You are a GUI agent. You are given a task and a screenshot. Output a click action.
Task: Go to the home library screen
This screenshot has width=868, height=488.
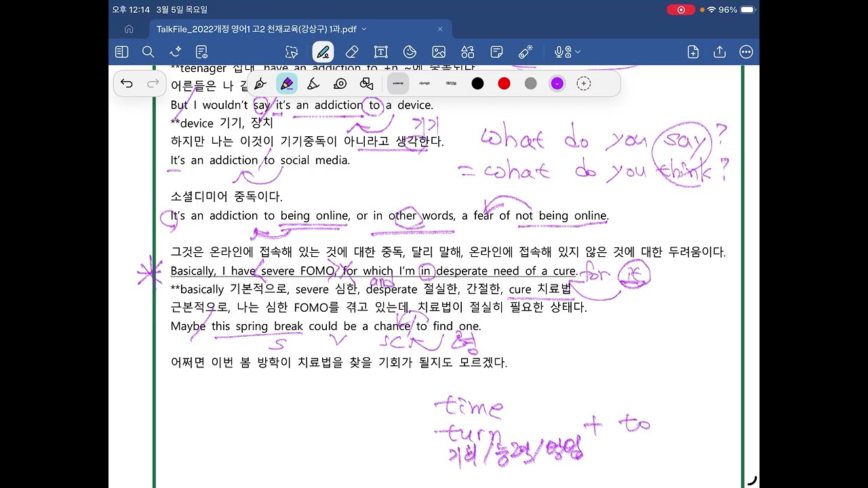pyautogui.click(x=129, y=29)
